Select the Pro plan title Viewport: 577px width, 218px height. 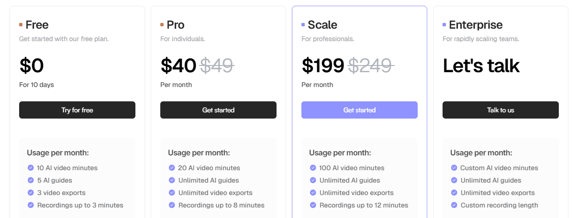coord(176,25)
